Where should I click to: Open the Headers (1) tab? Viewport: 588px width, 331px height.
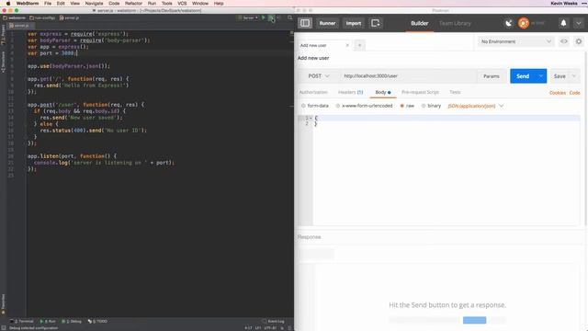(x=350, y=92)
